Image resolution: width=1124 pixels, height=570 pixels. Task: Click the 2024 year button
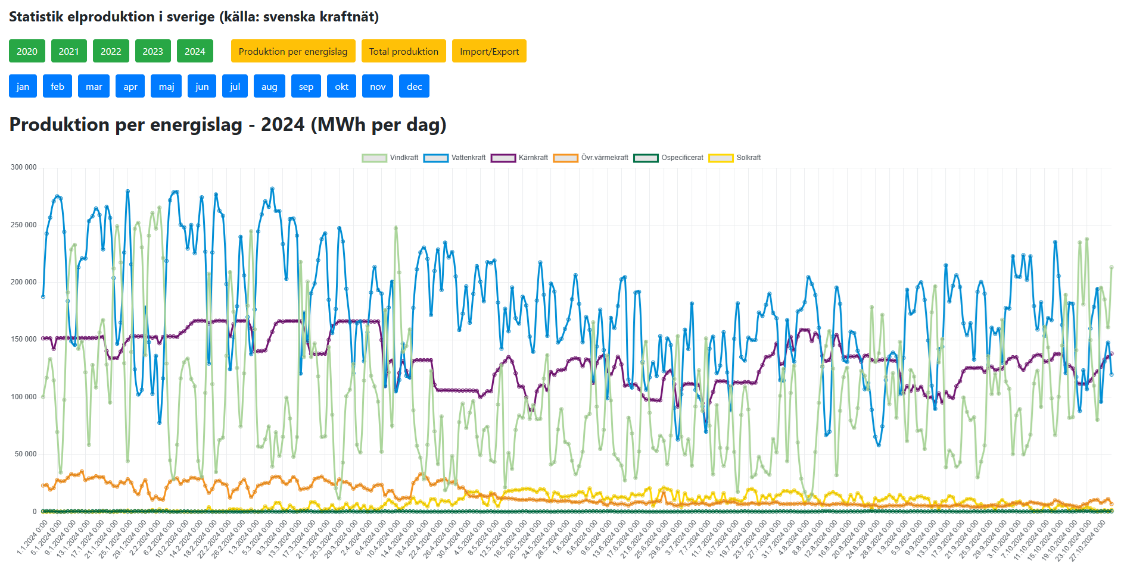click(x=195, y=51)
